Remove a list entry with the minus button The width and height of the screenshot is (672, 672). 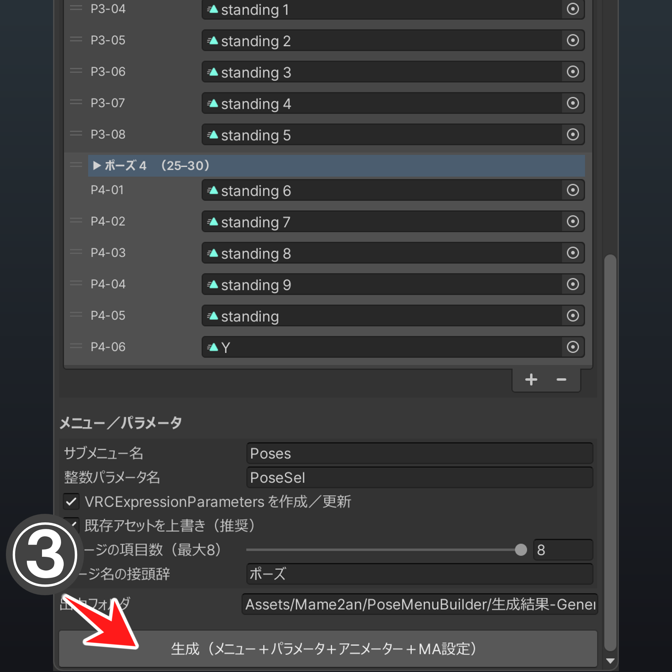click(x=561, y=380)
